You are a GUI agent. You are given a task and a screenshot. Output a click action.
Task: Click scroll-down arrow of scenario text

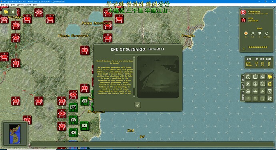[134, 97]
